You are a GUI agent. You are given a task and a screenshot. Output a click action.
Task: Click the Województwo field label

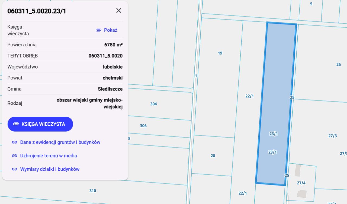(23, 67)
